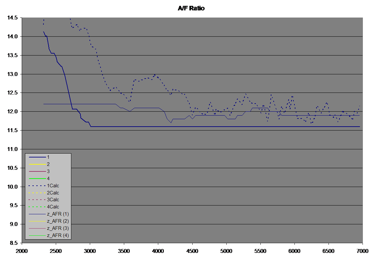Select the z_AFR (4) legend entry label
This screenshot has width=382, height=262.
58,235
